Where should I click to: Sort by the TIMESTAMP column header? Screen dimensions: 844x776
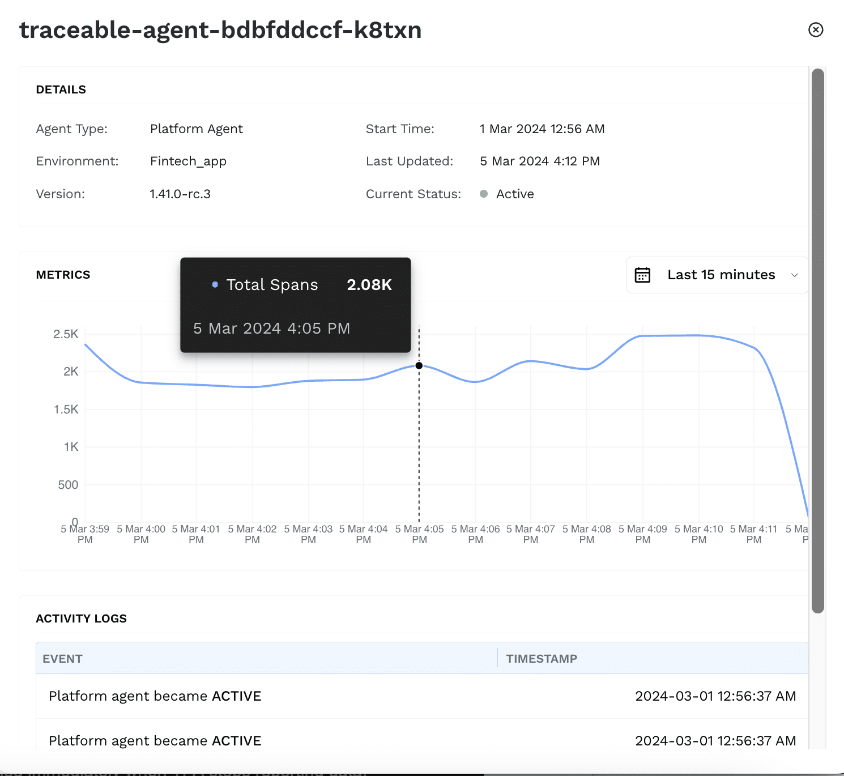click(x=542, y=659)
